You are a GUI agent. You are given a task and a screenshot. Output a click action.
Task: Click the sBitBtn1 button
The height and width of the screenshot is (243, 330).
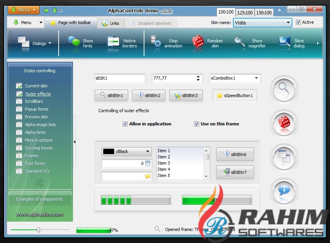coord(111,95)
